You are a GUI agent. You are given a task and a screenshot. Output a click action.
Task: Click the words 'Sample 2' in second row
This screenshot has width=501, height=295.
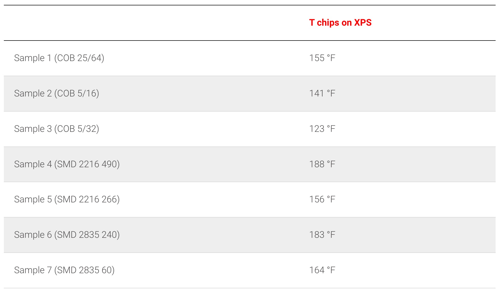point(33,93)
